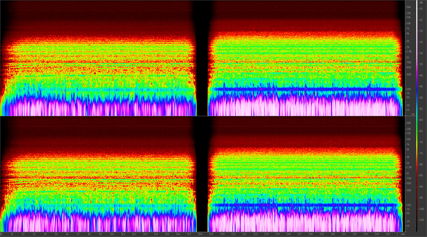Click the 0-second start of the time ruler
This screenshot has height=237, width=427.
pyautogui.click(x=2, y=234)
